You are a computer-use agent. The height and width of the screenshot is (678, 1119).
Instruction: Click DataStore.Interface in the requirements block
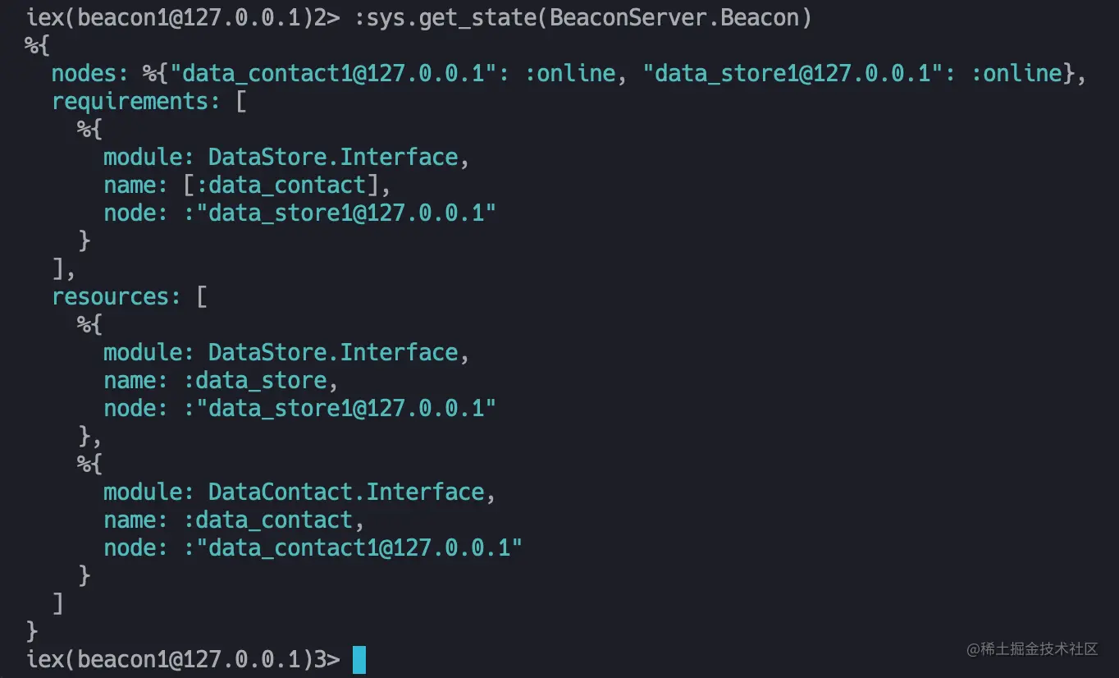[x=333, y=157]
